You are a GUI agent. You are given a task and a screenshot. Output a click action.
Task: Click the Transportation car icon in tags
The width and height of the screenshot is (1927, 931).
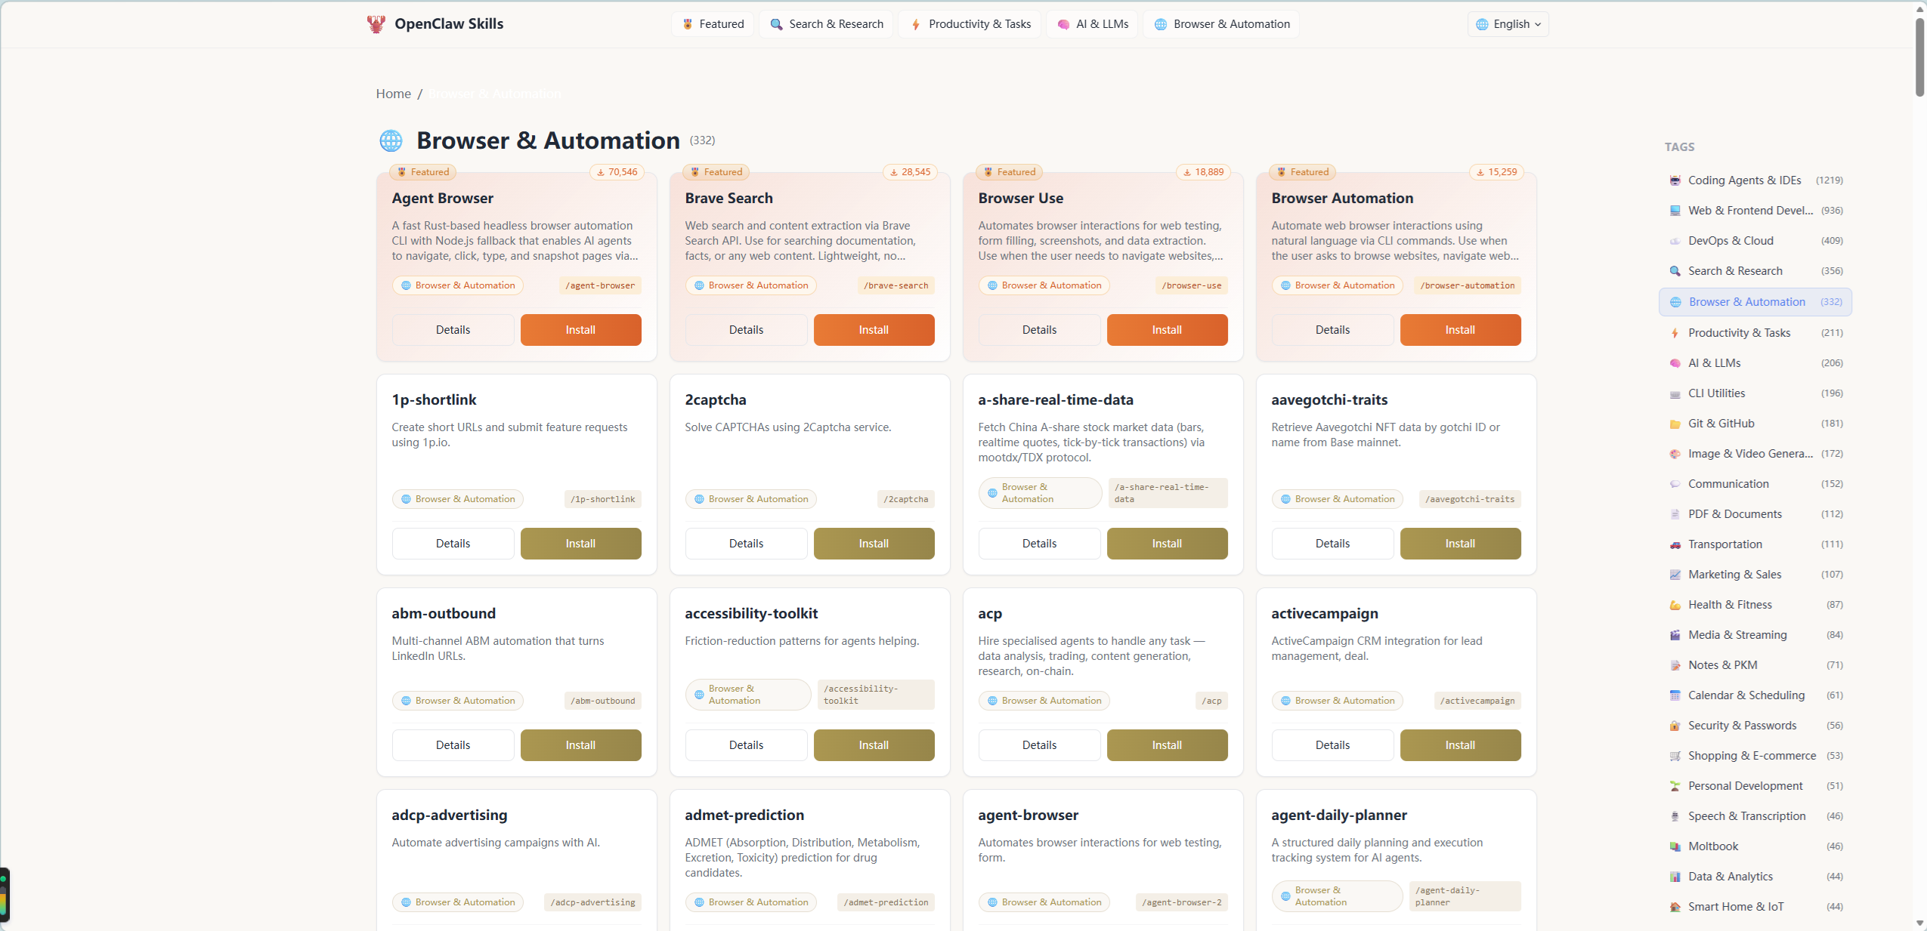[x=1675, y=544]
